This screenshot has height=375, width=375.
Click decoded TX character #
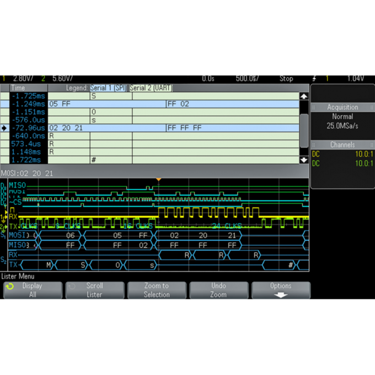[x=291, y=265]
